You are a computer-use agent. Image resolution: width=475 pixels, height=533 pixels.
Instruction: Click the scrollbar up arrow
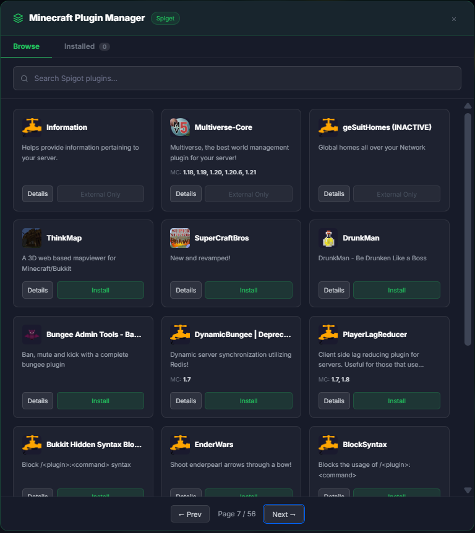468,106
